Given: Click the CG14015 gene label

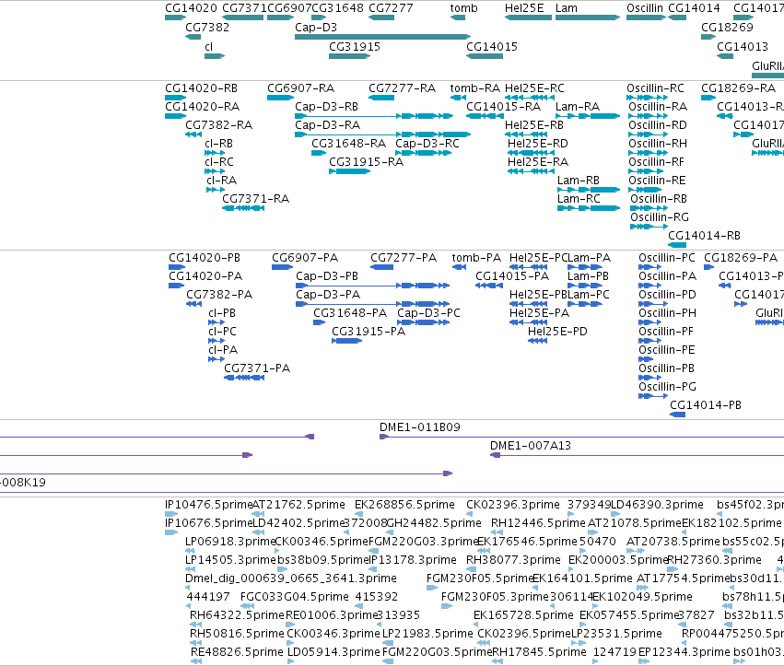Looking at the screenshot, I should pyautogui.click(x=492, y=47).
